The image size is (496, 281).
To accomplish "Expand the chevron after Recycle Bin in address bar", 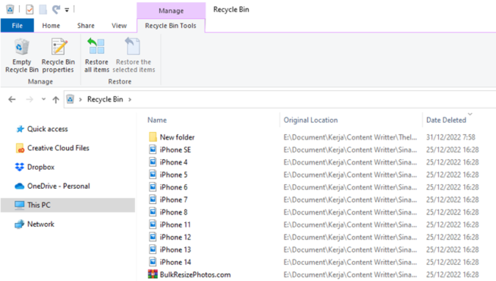I will tap(130, 100).
